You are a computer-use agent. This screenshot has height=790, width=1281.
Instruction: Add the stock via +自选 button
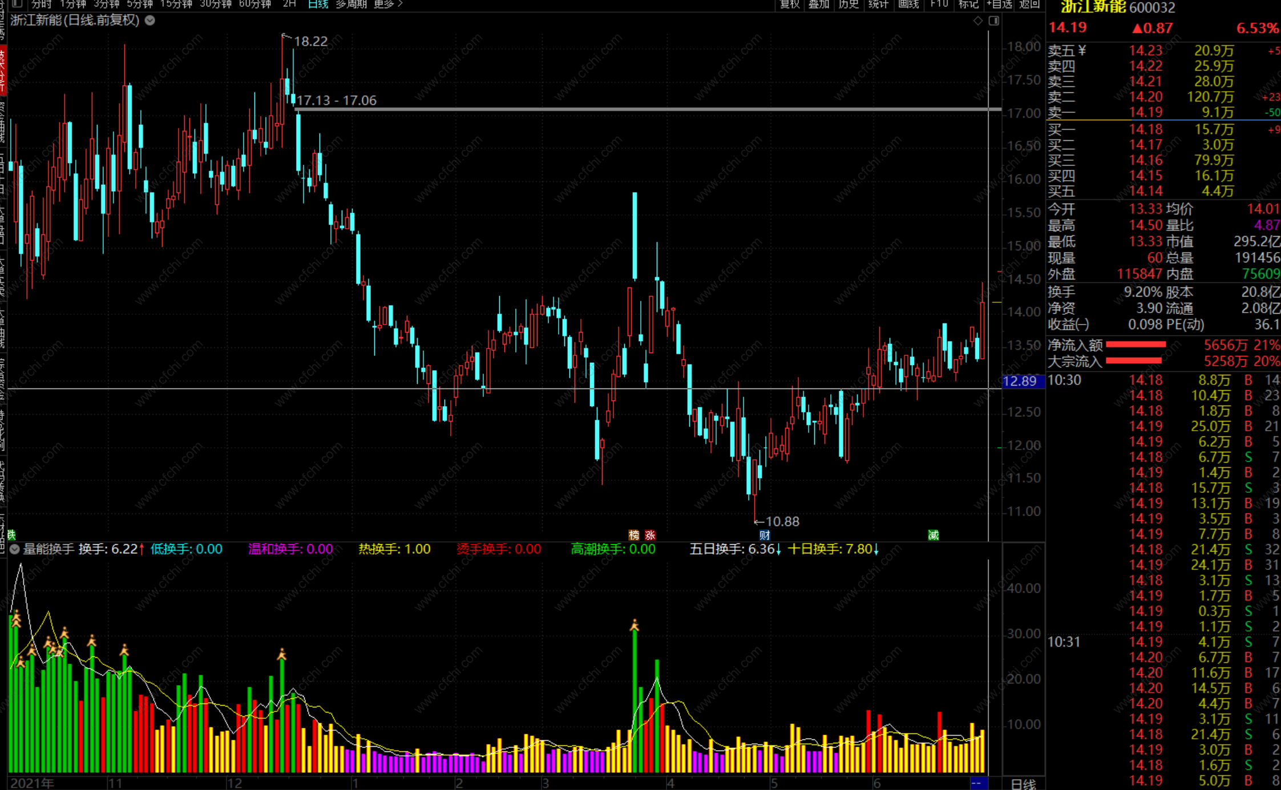999,4
